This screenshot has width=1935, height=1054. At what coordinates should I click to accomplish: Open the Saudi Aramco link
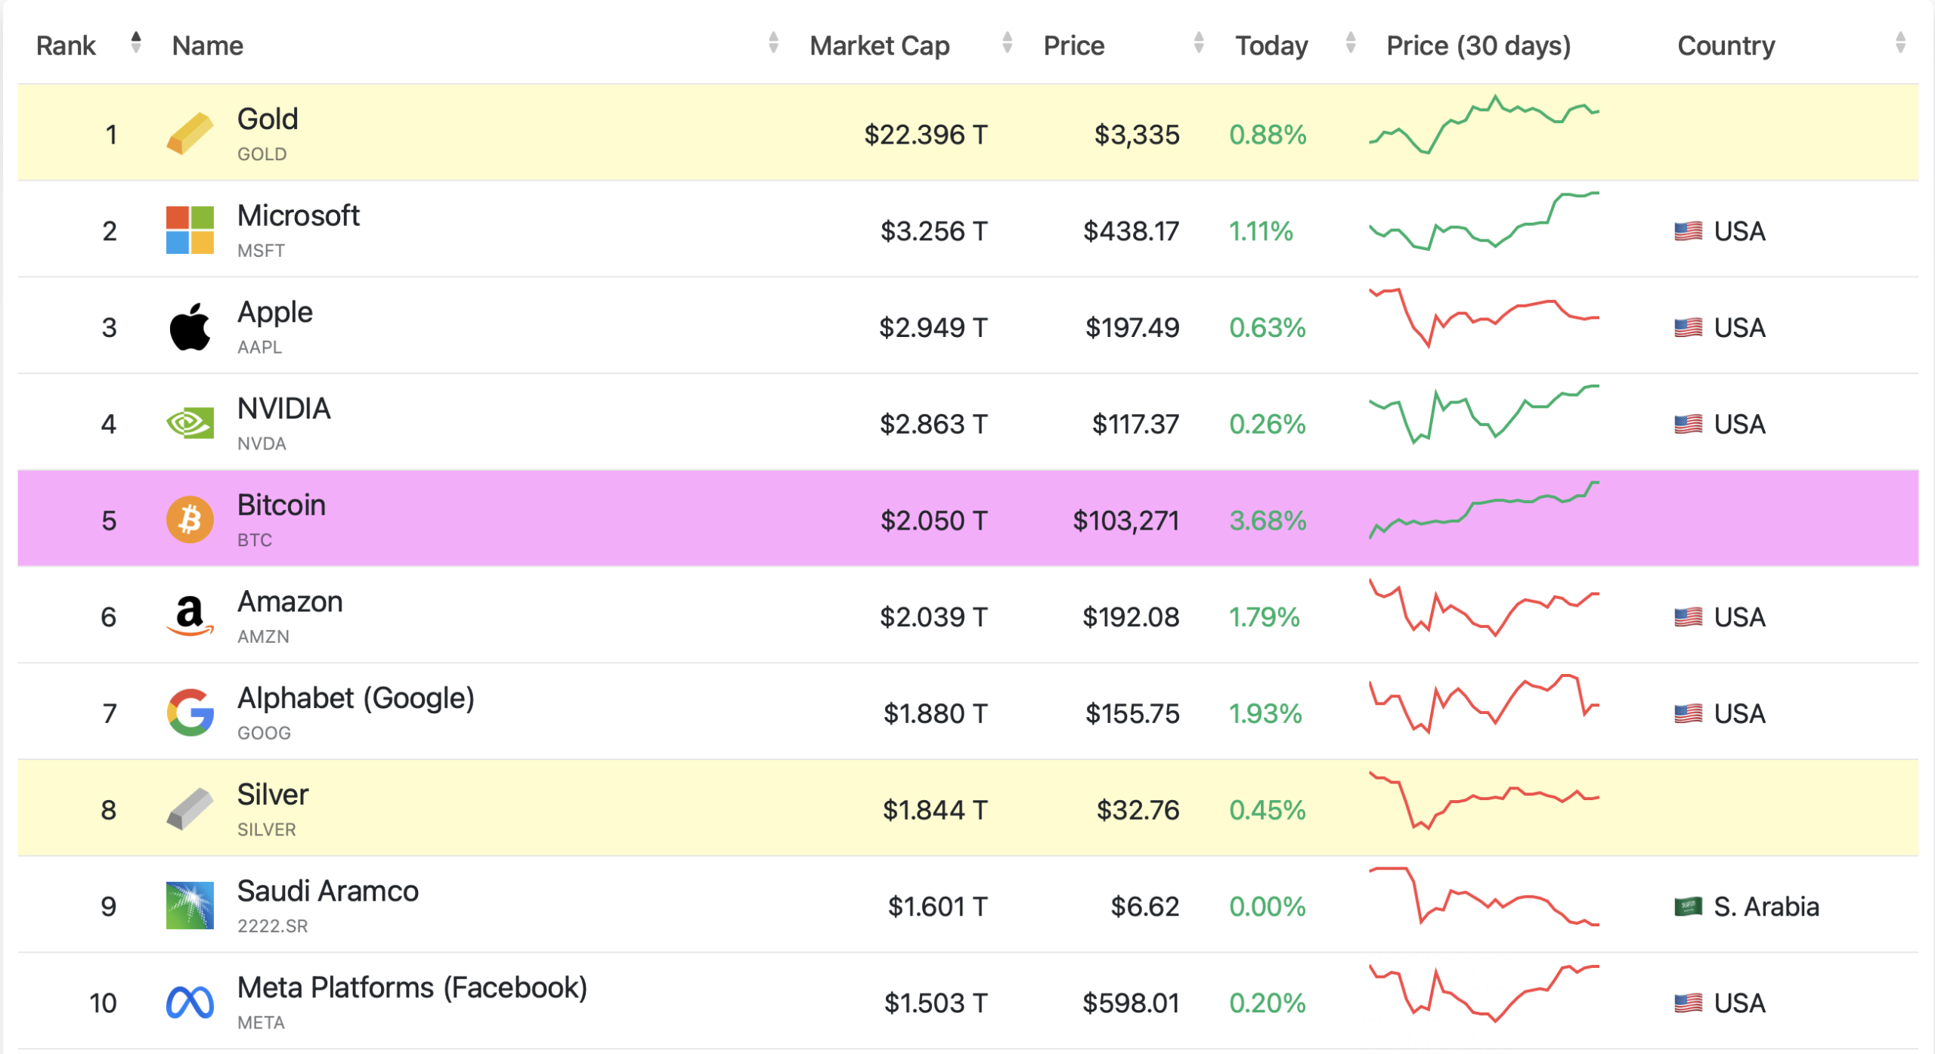328,891
